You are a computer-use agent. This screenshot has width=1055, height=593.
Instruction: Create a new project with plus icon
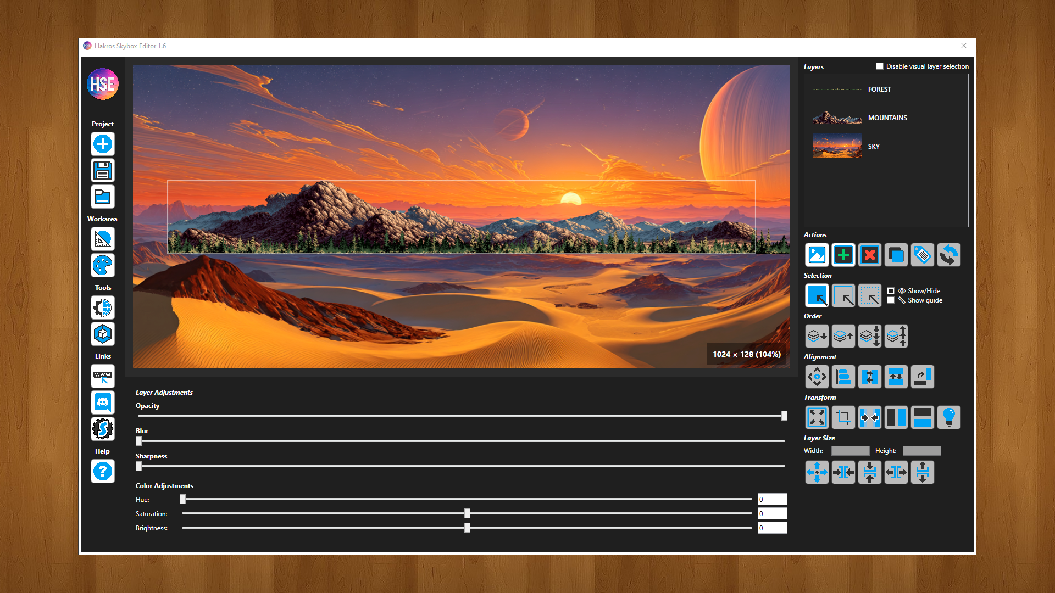[x=103, y=144]
